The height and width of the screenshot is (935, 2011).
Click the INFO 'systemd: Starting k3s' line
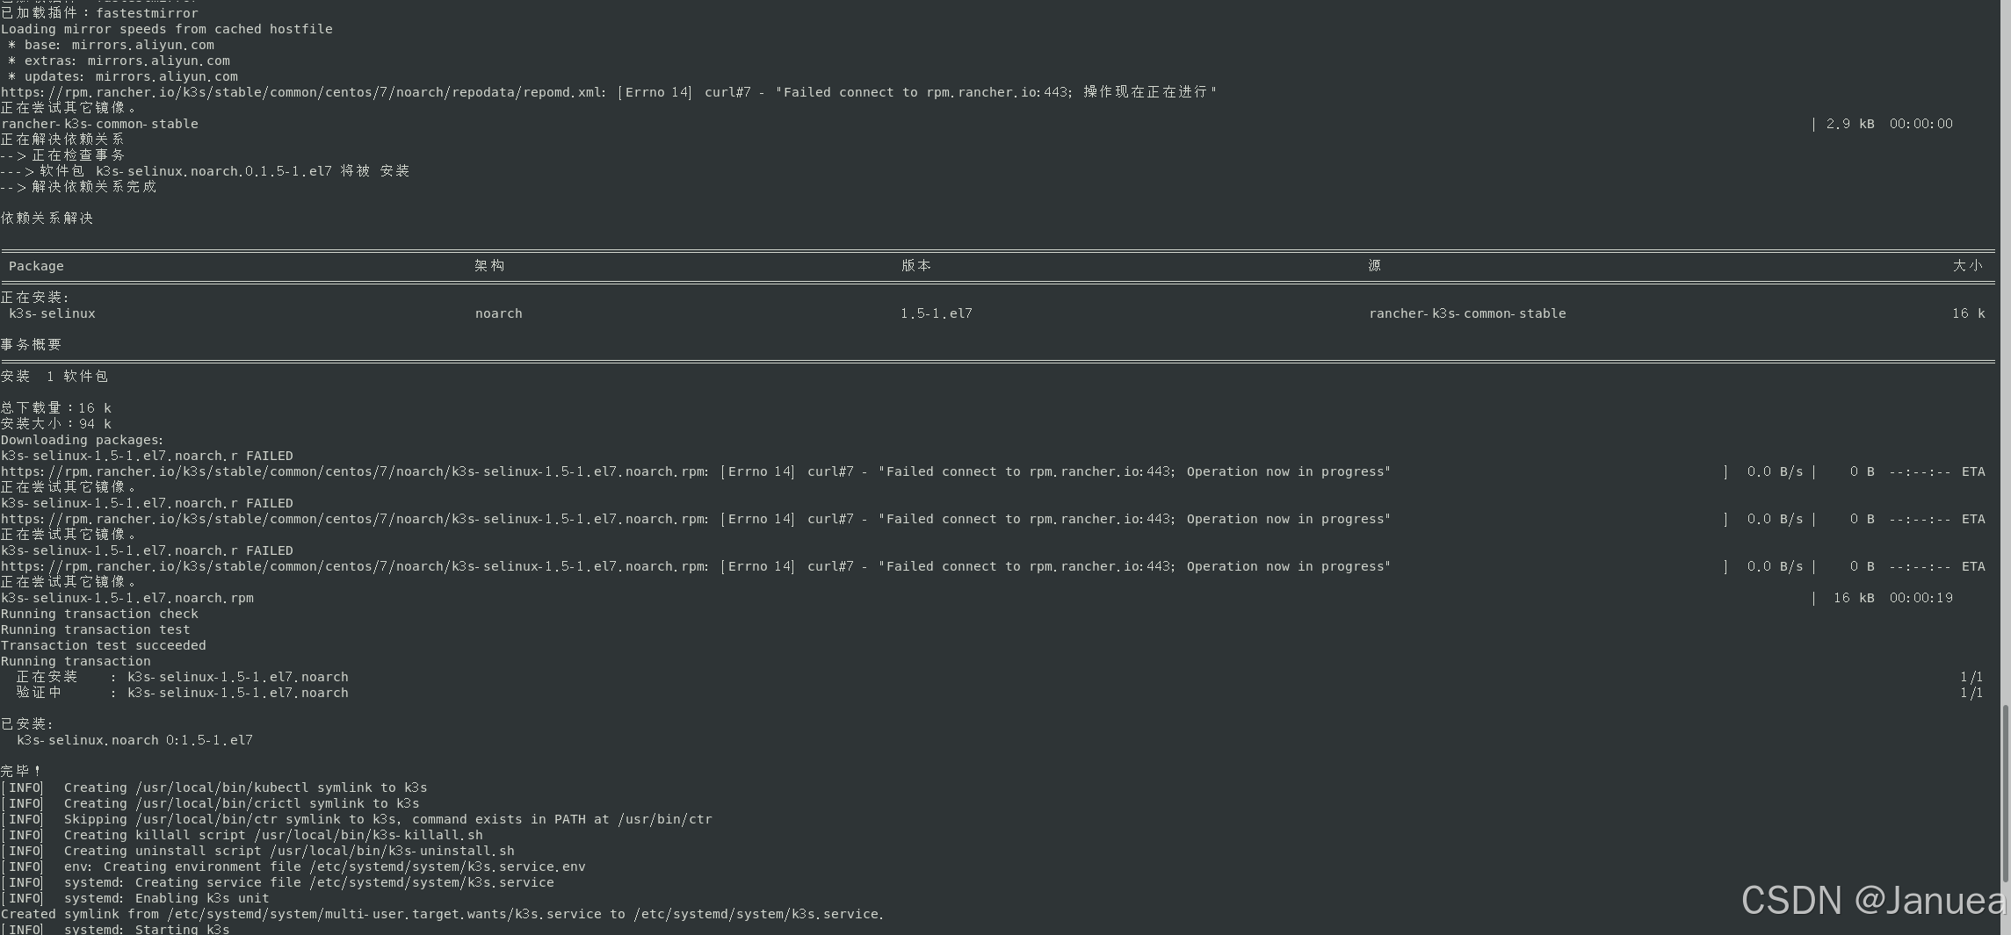(x=115, y=929)
